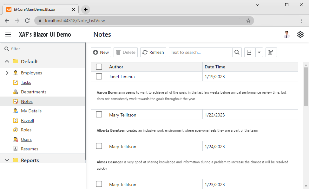Image resolution: width=309 pixels, height=189 pixels.
Task: Click the Tasks checkmark icon
Action: pos(16,82)
